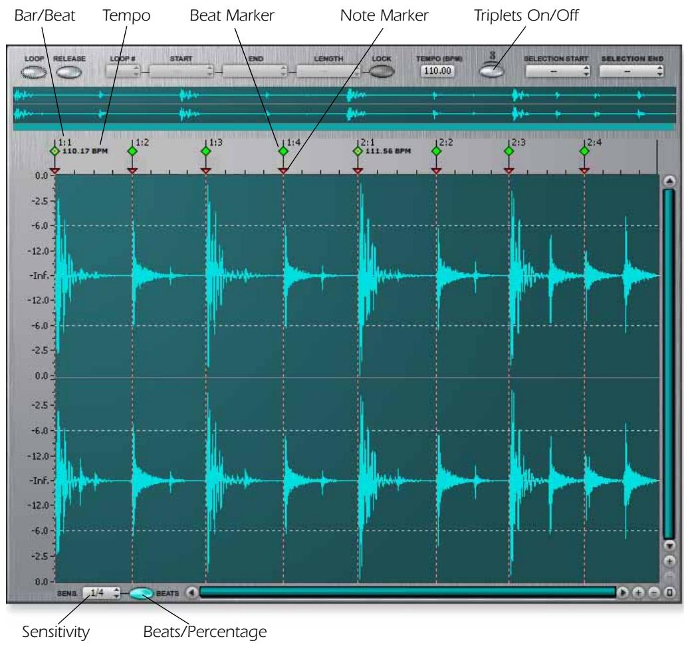Disable the 1:3 beat marker

pos(205,151)
